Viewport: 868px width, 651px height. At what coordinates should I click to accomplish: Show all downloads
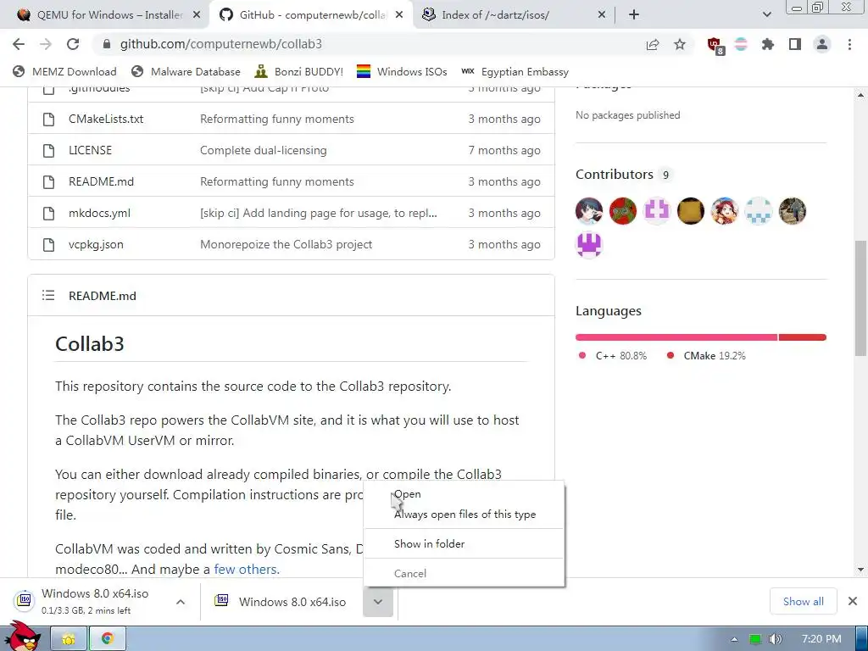tap(804, 602)
